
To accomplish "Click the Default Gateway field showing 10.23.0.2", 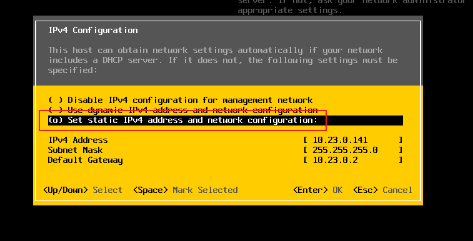I will [353, 160].
